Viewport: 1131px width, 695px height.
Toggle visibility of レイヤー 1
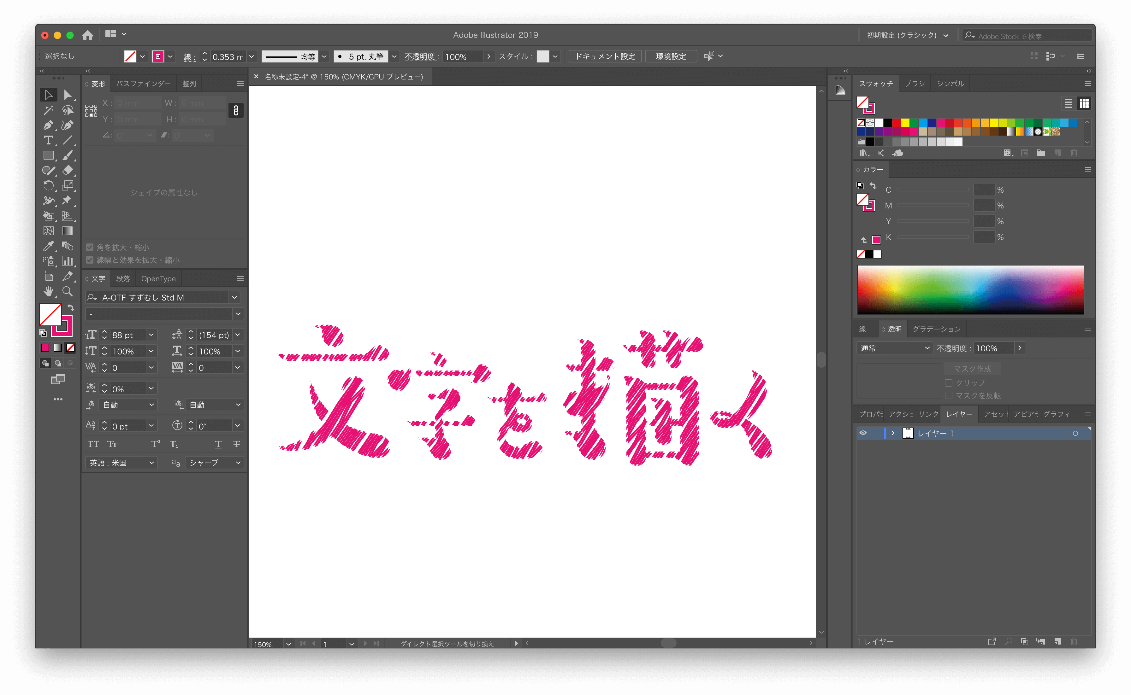point(863,433)
